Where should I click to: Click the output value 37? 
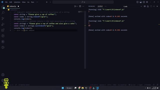coord(89,25)
